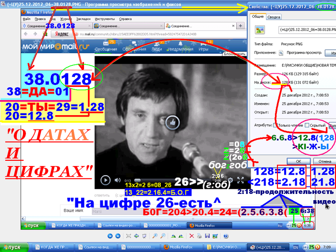Click the size on disk value 128 КБ
The width and height of the screenshot is (336, 252).
click(300, 82)
